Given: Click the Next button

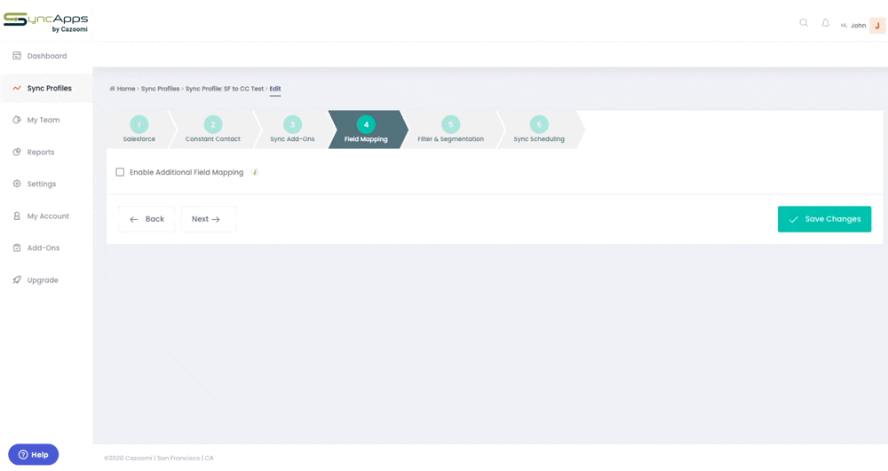Looking at the screenshot, I should [209, 219].
